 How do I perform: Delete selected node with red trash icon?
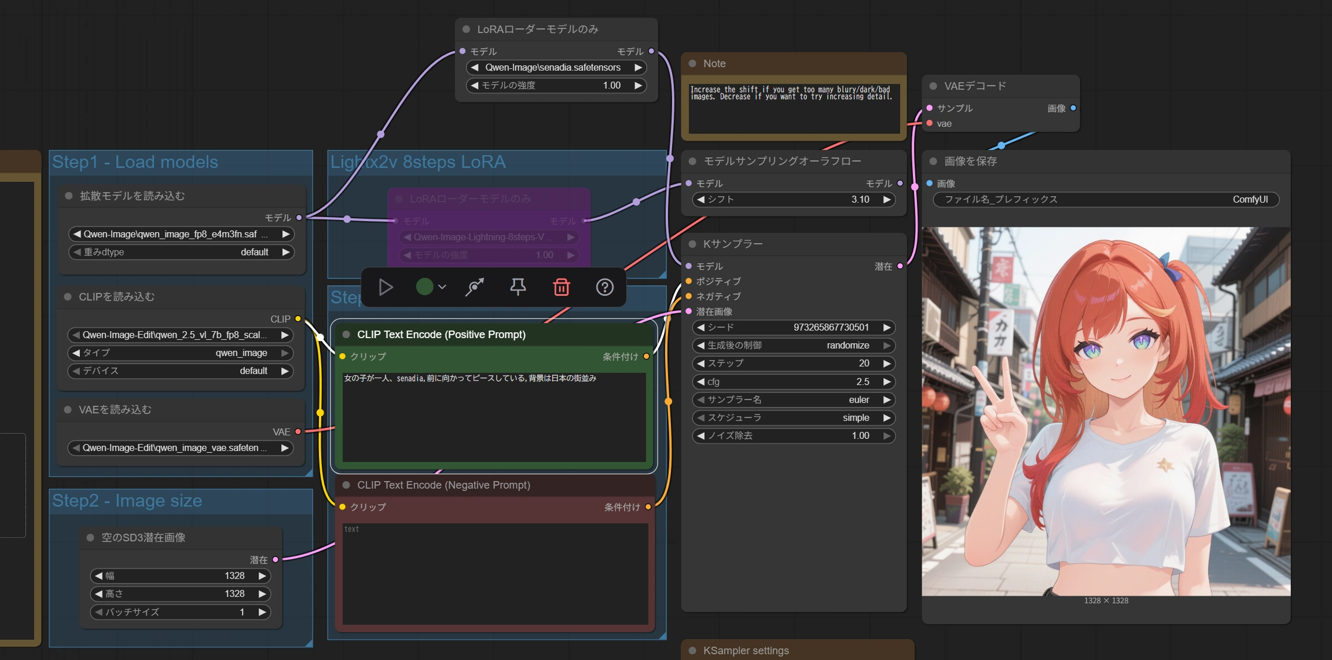tap(562, 287)
